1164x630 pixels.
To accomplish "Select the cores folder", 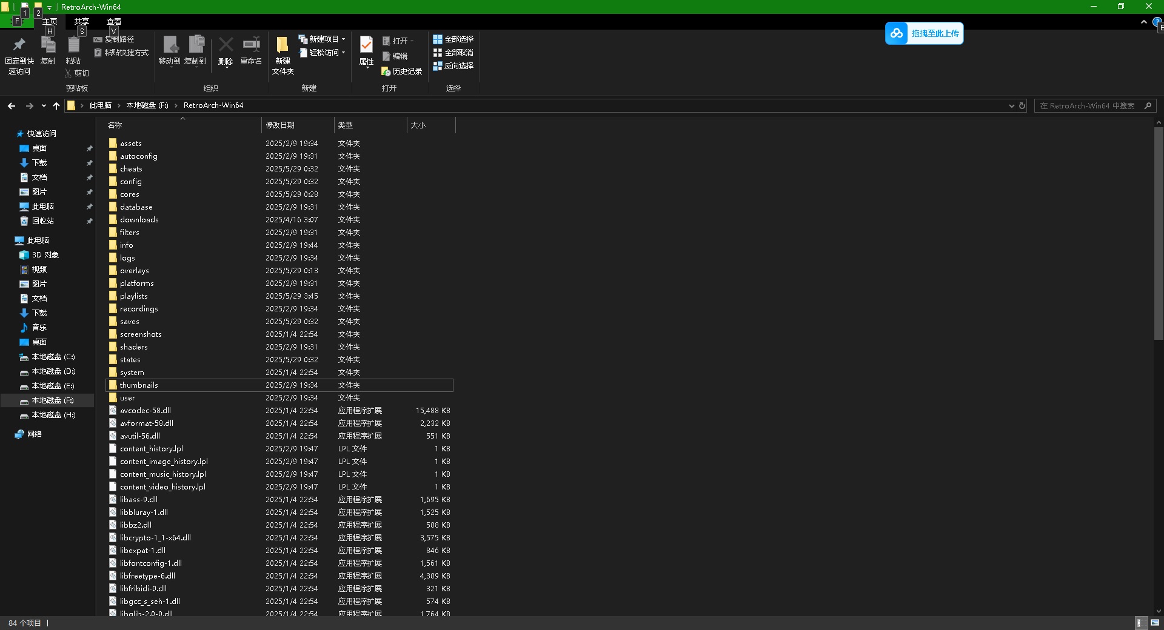I will coord(129,194).
